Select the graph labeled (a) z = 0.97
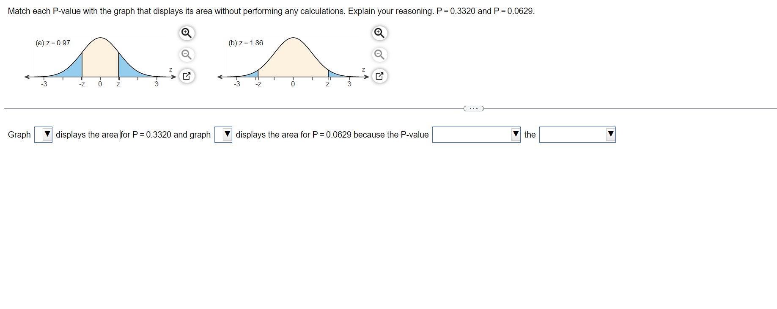The width and height of the screenshot is (777, 309). (x=53, y=43)
